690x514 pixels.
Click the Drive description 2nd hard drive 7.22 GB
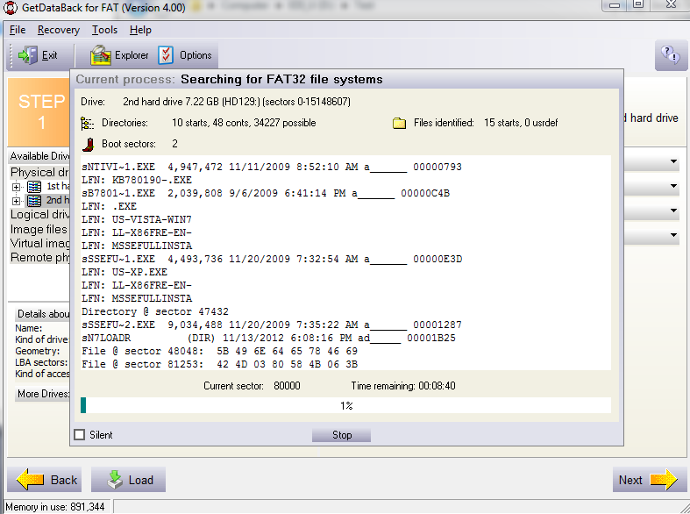[x=237, y=102]
